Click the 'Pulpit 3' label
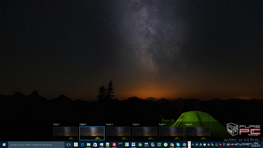 point(110,124)
